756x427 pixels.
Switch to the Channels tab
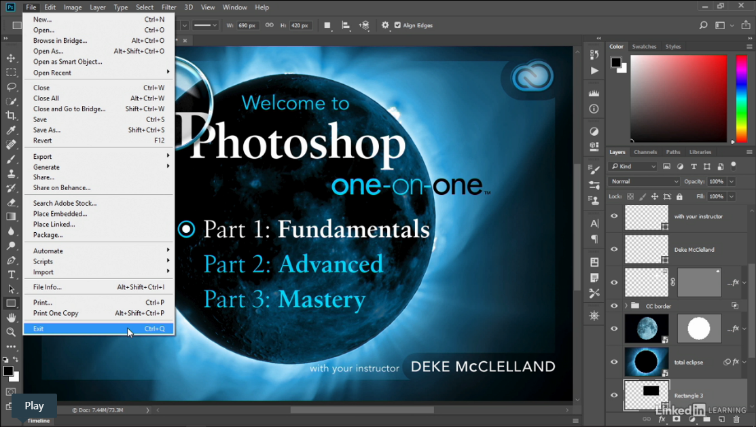pyautogui.click(x=645, y=152)
